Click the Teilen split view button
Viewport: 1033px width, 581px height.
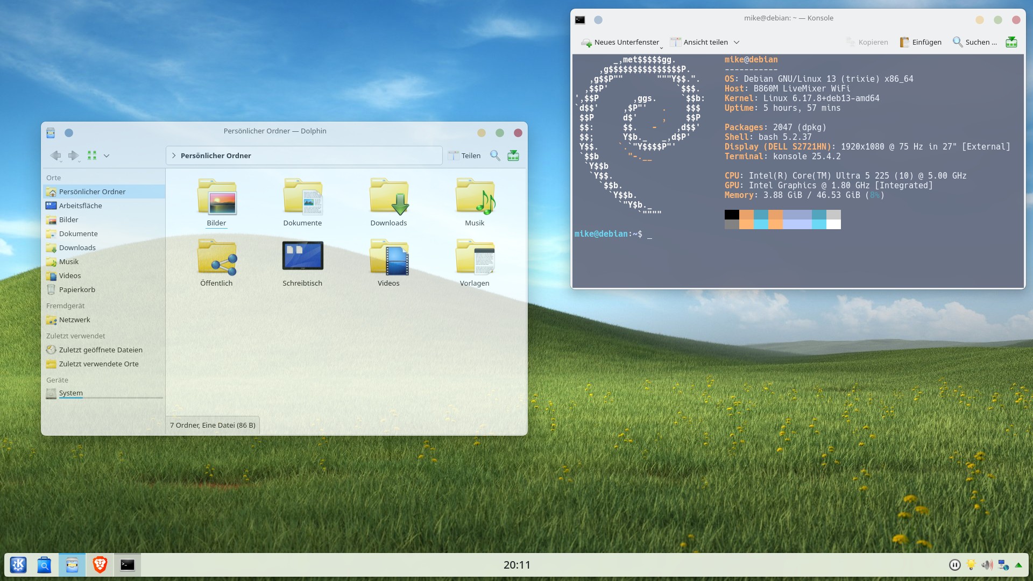(x=464, y=155)
